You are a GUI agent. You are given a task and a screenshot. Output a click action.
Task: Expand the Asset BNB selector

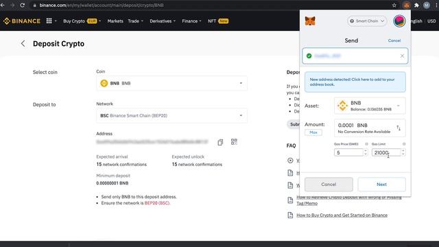[370, 106]
